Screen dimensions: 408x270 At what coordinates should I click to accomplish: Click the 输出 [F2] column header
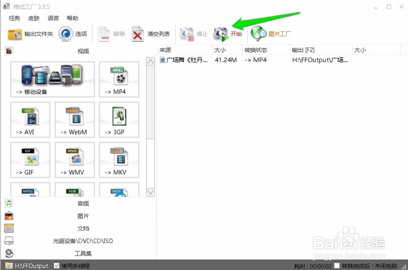(321, 50)
